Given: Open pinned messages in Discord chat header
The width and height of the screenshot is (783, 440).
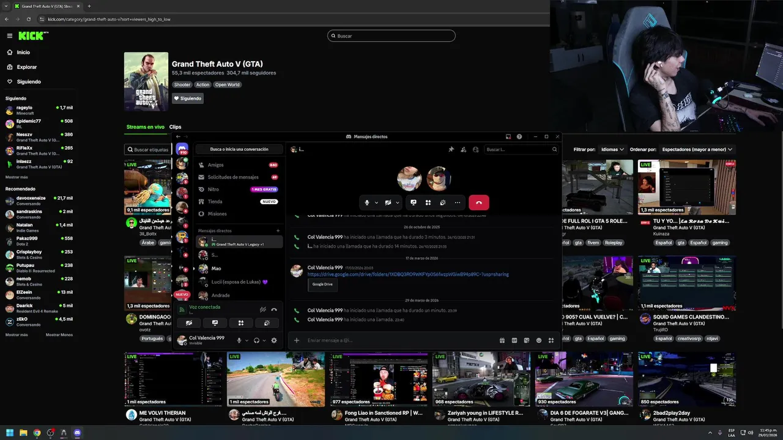Looking at the screenshot, I should (451, 149).
